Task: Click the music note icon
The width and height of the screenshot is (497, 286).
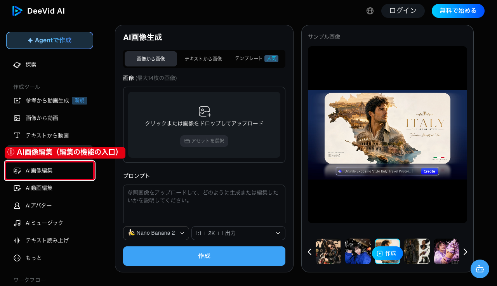Action: (x=17, y=223)
